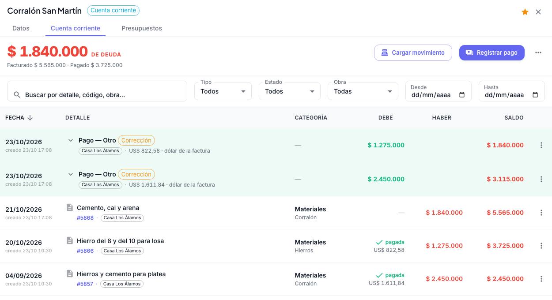Open row menu for Hierro del 8 row

(x=541, y=246)
